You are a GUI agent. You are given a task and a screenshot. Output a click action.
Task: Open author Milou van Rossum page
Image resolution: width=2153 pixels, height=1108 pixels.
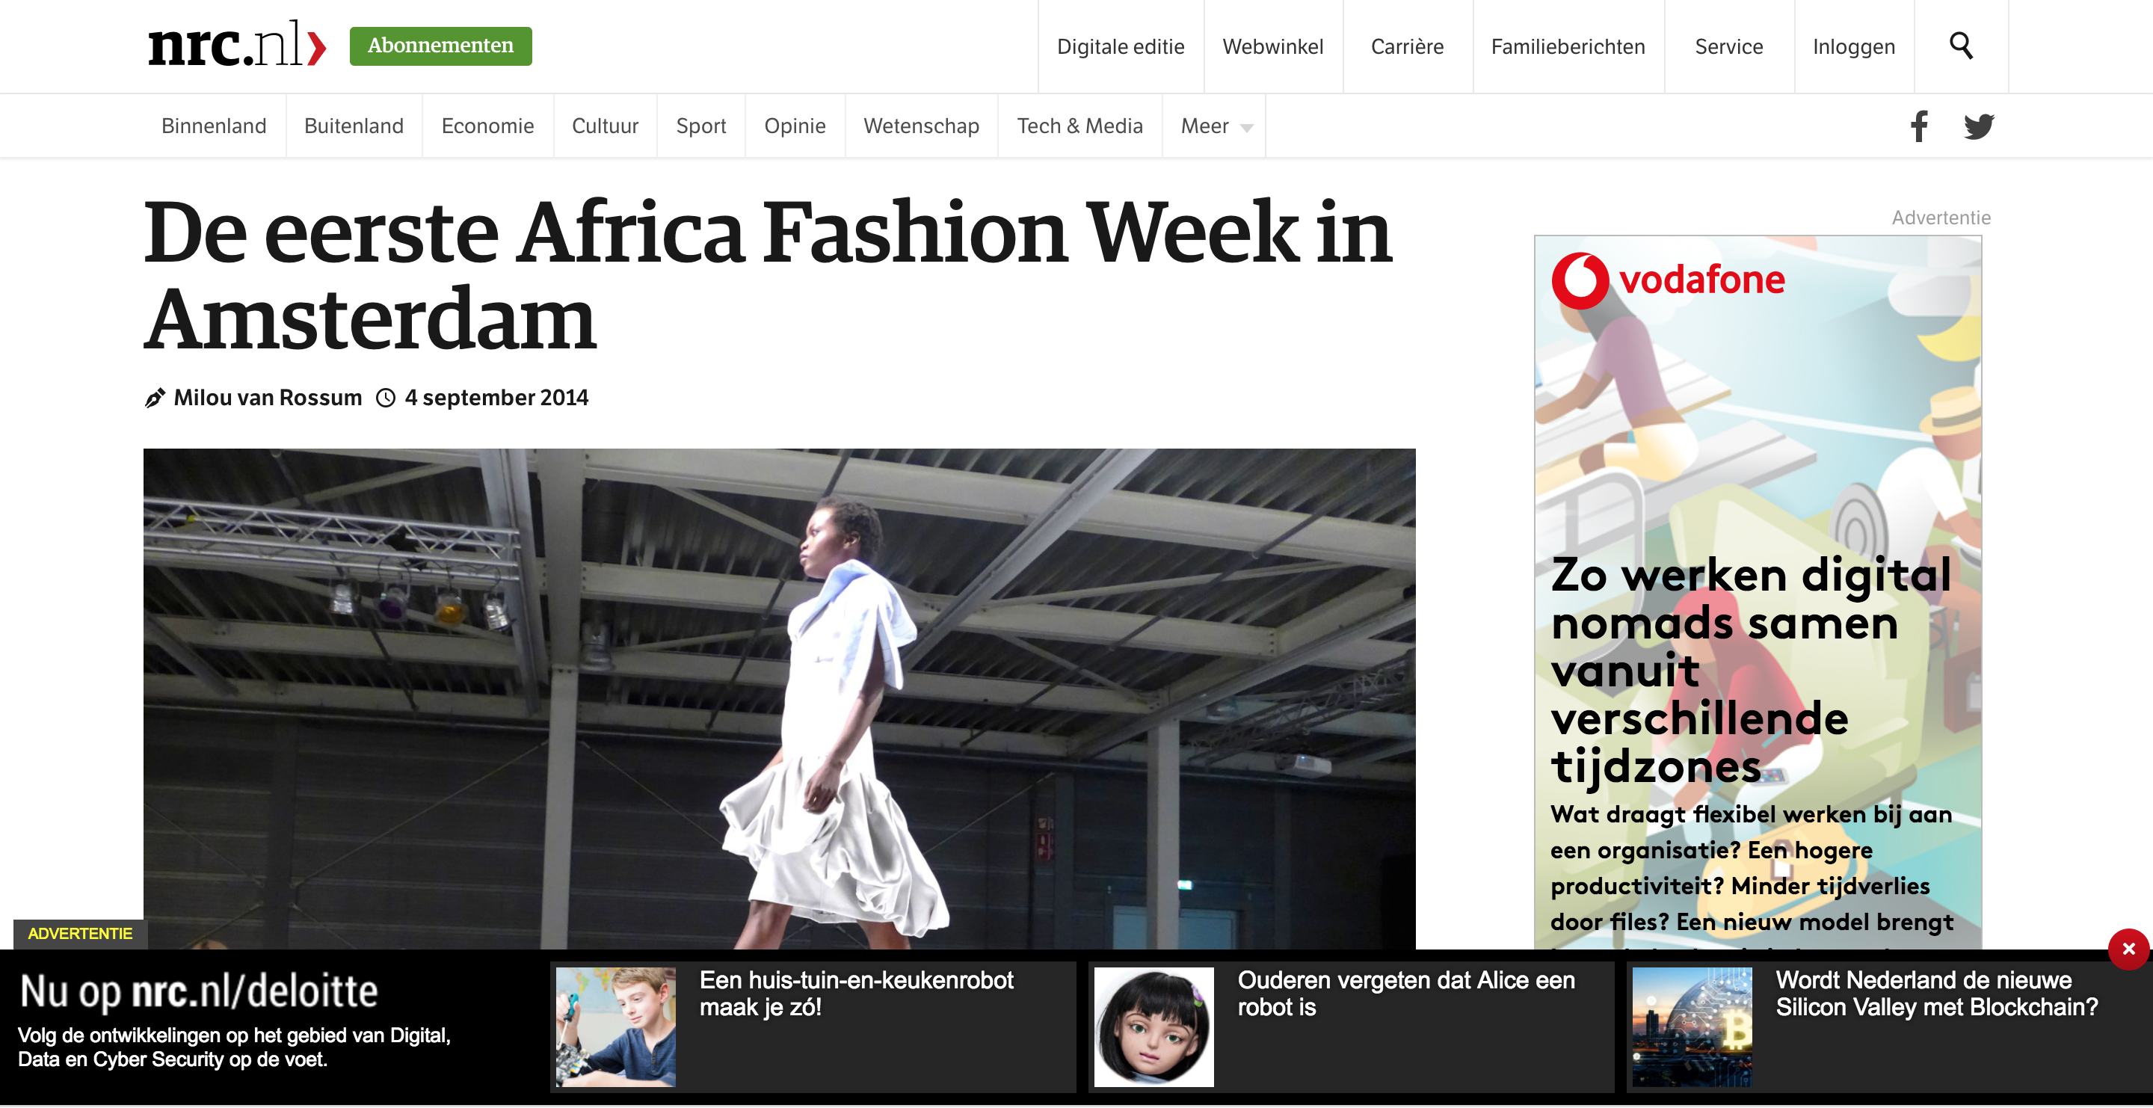(268, 398)
